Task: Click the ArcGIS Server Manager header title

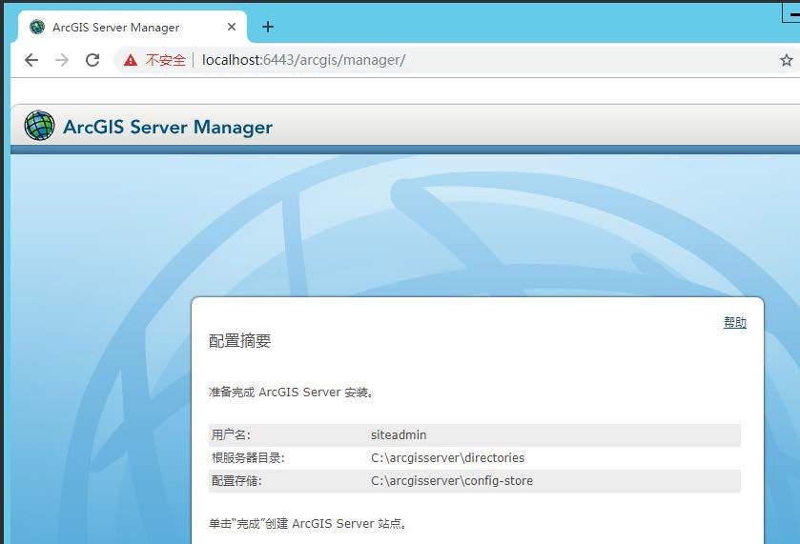Action: [168, 127]
